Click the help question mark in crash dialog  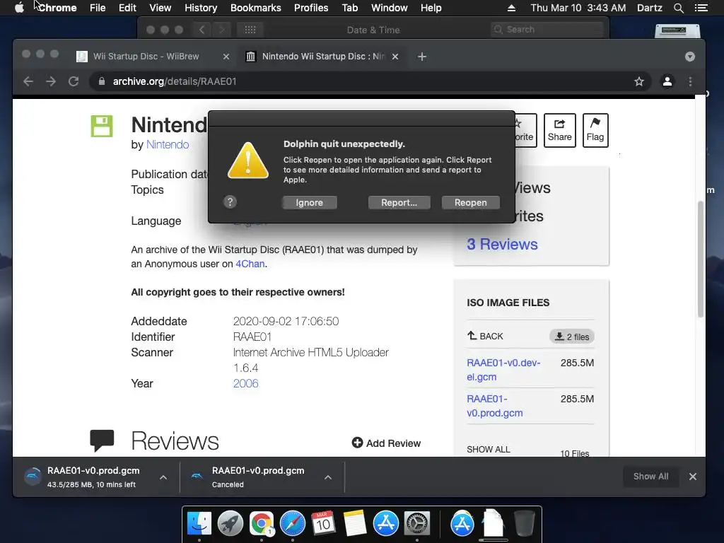pos(230,202)
